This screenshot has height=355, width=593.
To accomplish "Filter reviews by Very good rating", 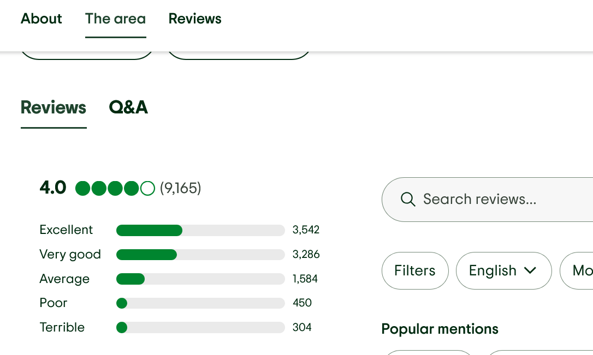I will pos(180,254).
